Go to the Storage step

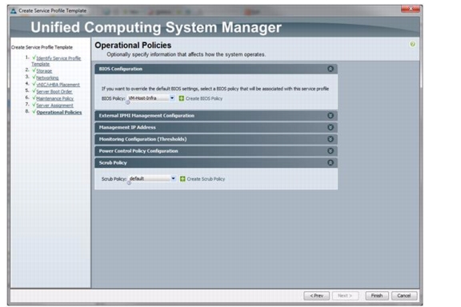[x=44, y=71]
